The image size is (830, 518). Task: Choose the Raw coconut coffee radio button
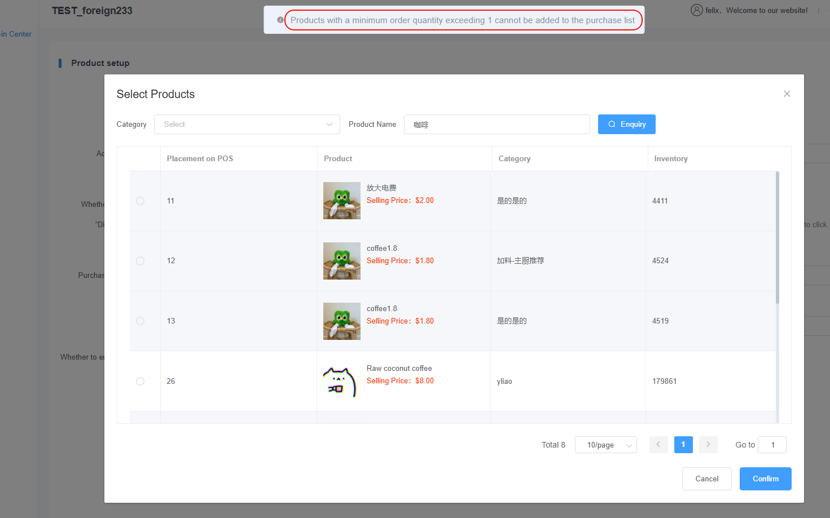tap(140, 382)
